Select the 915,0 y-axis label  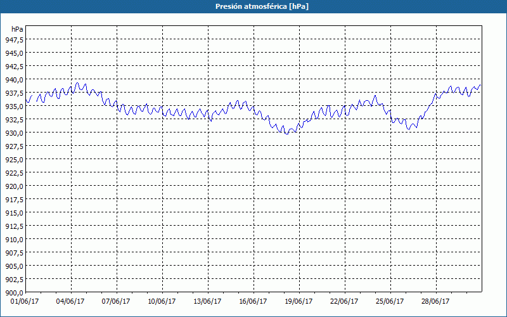14,212
